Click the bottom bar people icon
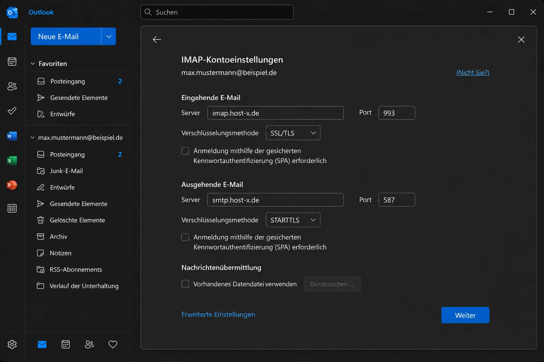The image size is (544, 362). tap(89, 344)
